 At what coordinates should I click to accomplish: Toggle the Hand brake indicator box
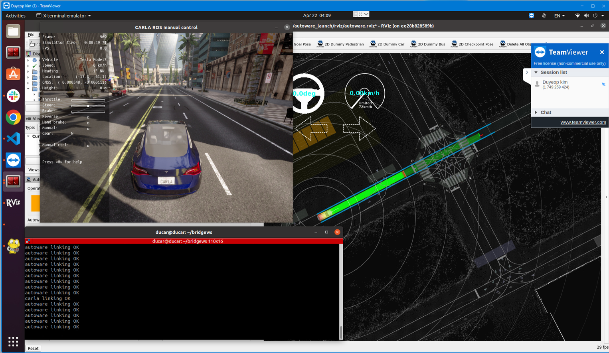coord(88,123)
